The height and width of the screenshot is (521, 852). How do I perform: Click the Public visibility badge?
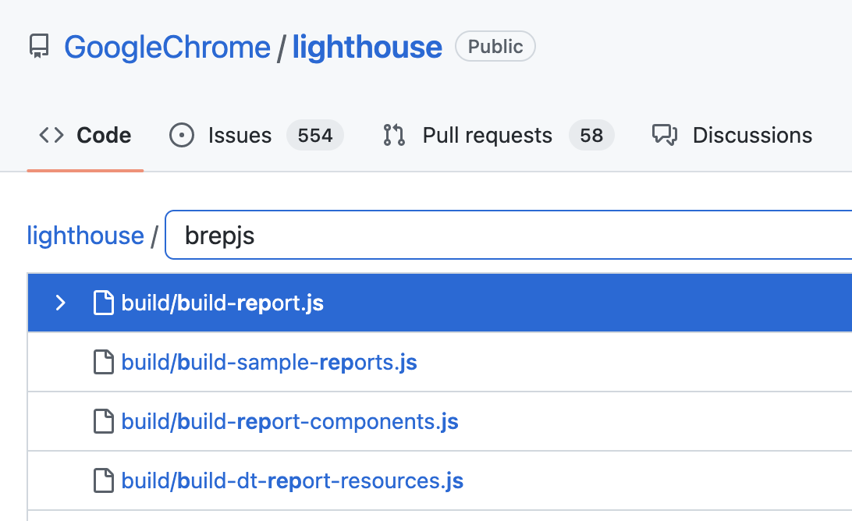point(495,46)
